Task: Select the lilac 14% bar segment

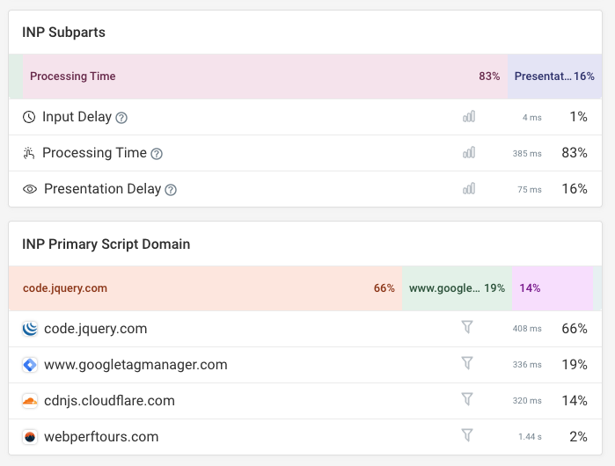Action: pos(553,288)
